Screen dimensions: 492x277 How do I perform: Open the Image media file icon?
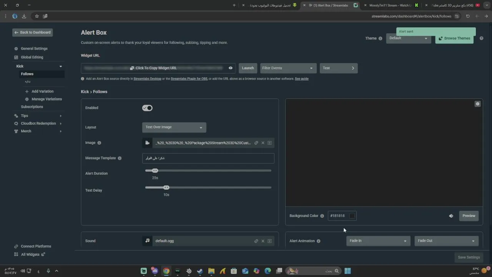147,143
